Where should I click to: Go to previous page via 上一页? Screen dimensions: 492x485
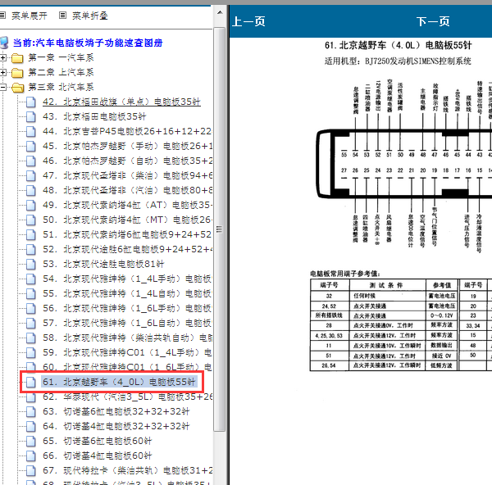(248, 21)
